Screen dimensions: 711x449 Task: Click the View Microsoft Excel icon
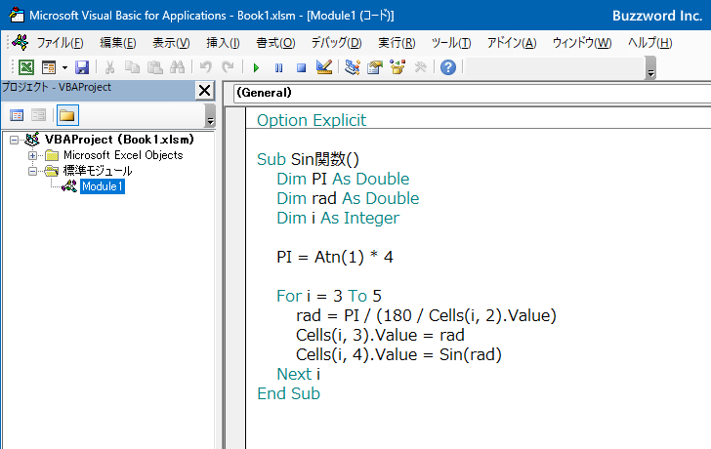(26, 67)
